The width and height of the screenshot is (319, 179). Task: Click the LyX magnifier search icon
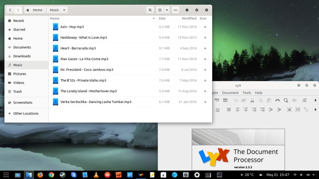[286, 100]
